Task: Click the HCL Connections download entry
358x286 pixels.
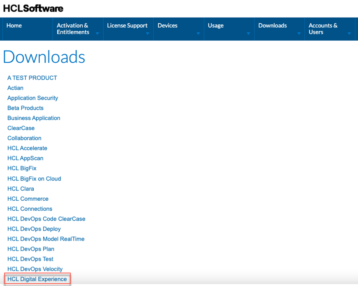Action: [29, 209]
